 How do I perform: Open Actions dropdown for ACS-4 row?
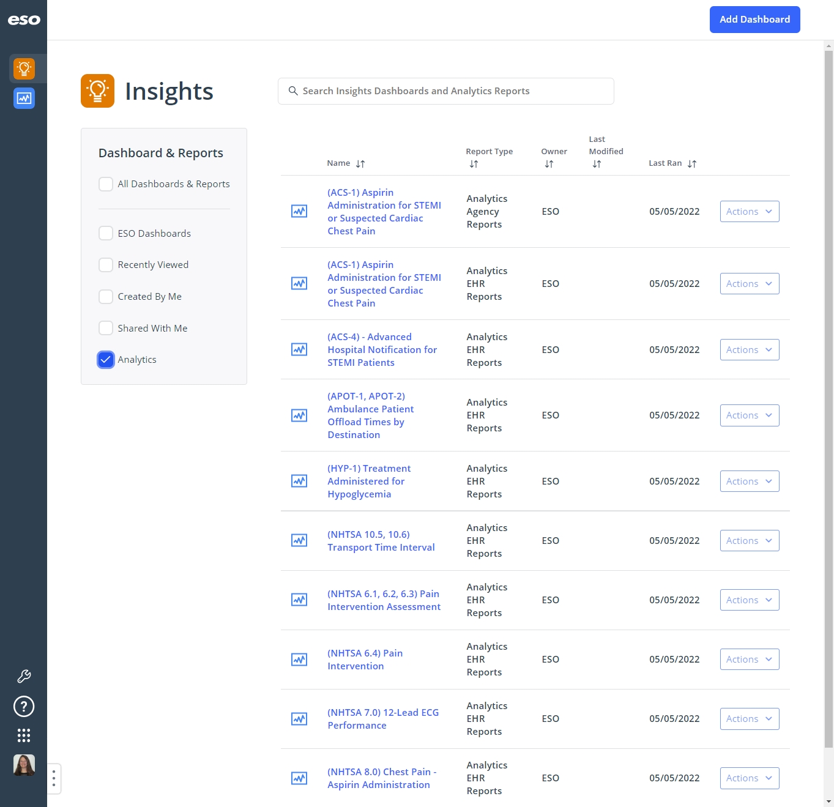750,349
